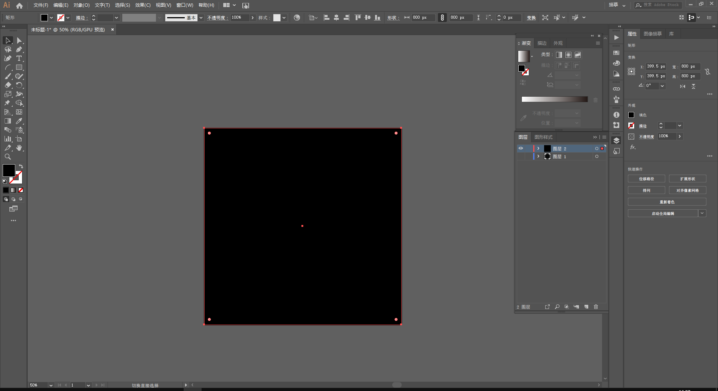Select the freeform gradient type
The image size is (718, 391).
pyautogui.click(x=578, y=55)
